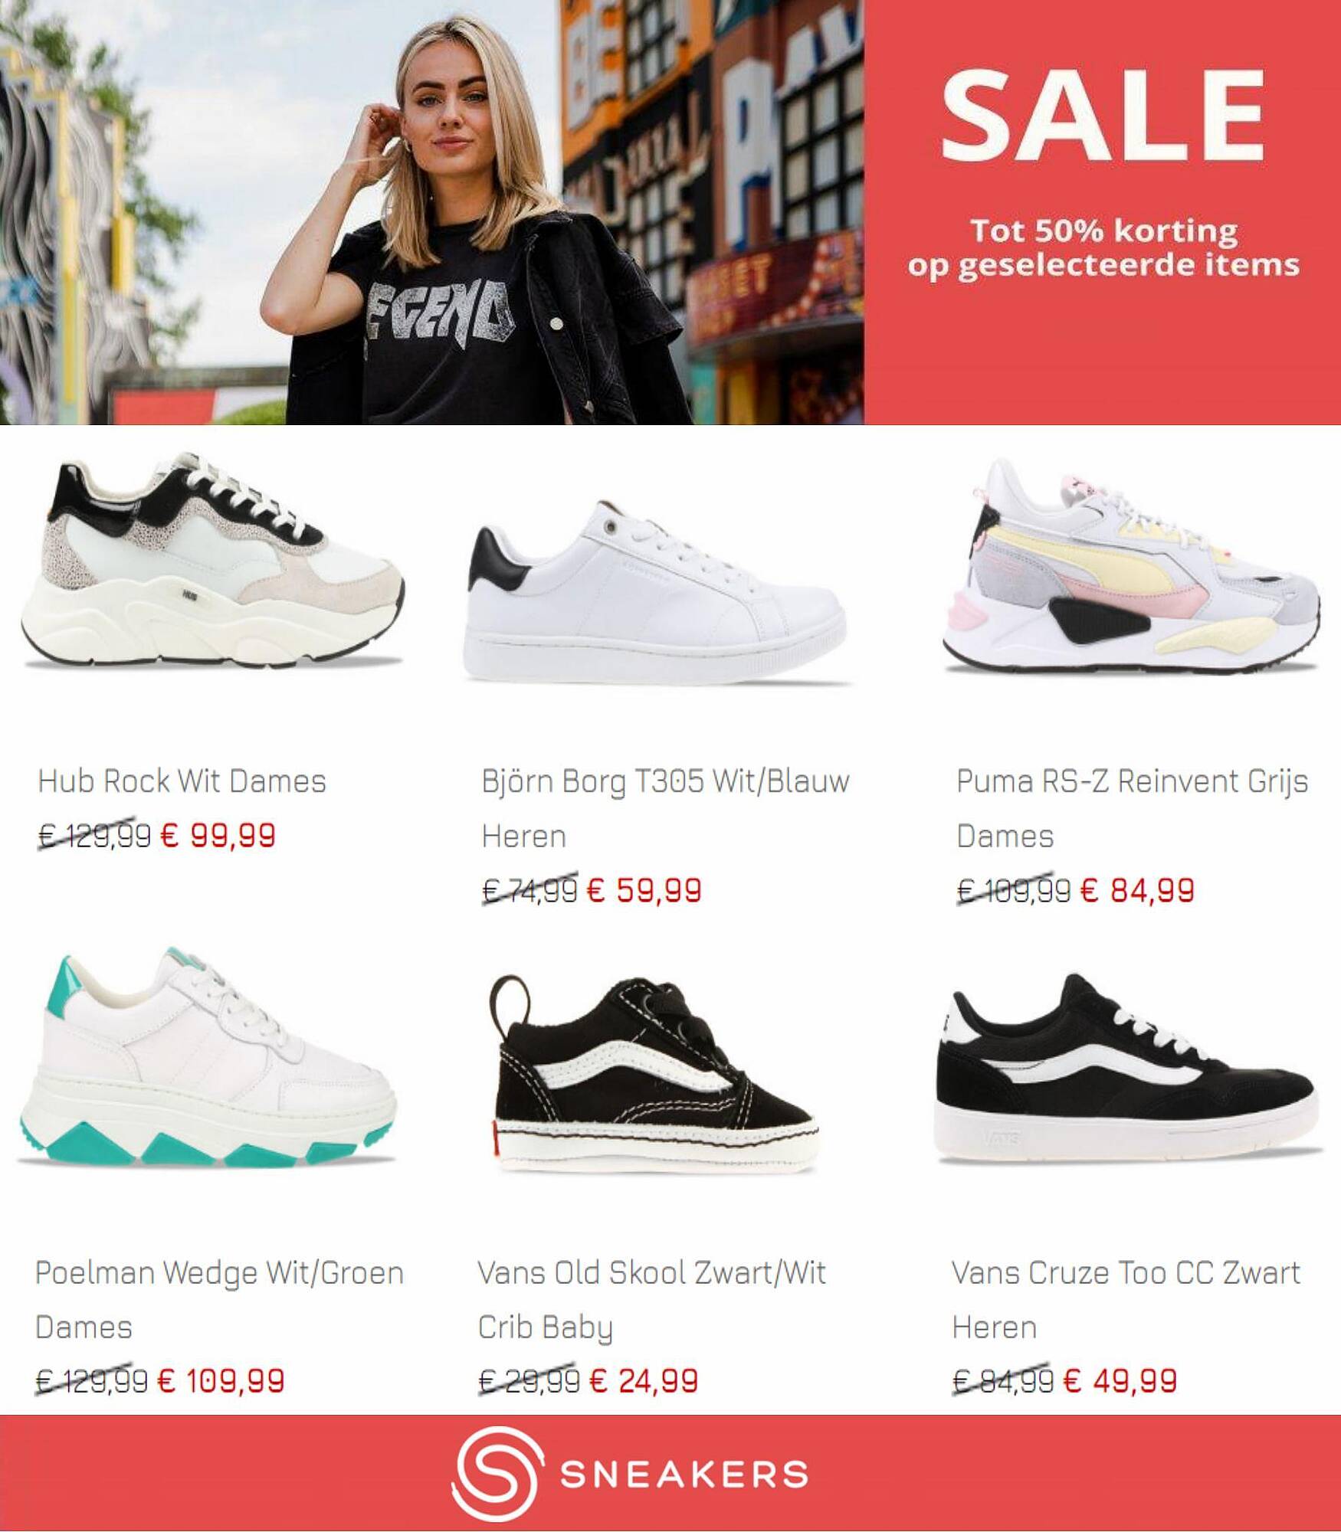Click the Poelman Wedge Wit/Groen title
The image size is (1341, 1532).
coord(219,1300)
